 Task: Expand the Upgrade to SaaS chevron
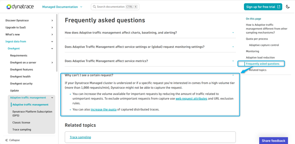pyautogui.click(x=52, y=27)
